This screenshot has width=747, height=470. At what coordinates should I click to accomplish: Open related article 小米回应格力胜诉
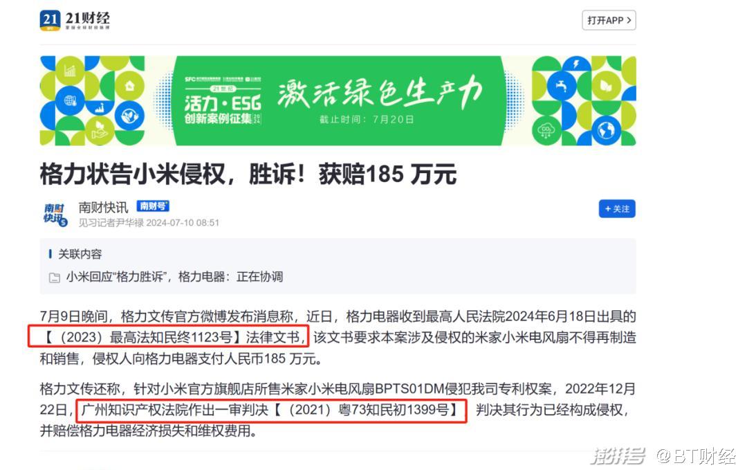pos(174,276)
